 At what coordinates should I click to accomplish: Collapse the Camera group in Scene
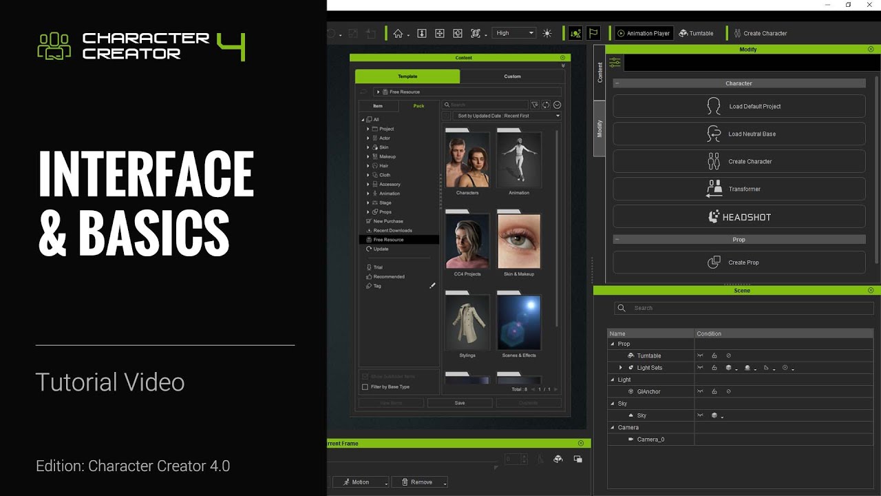click(x=613, y=427)
